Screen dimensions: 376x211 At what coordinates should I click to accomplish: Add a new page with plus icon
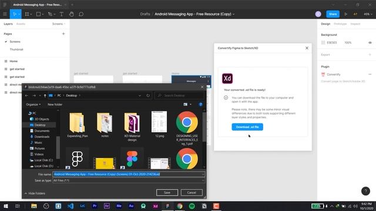pos(63,34)
